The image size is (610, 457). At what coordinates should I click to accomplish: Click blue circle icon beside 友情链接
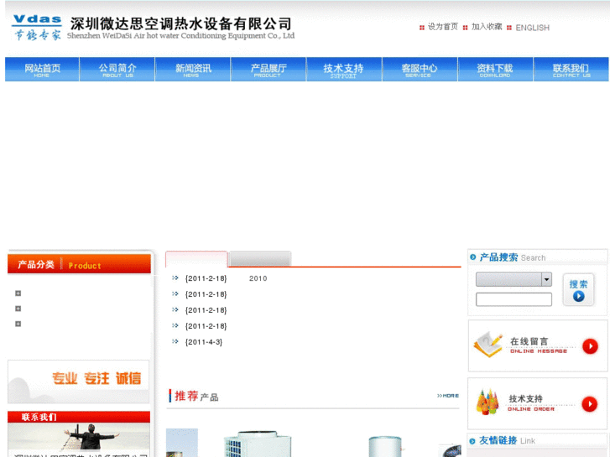pyautogui.click(x=472, y=441)
